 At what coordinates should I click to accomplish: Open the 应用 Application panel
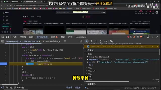(31, 37)
